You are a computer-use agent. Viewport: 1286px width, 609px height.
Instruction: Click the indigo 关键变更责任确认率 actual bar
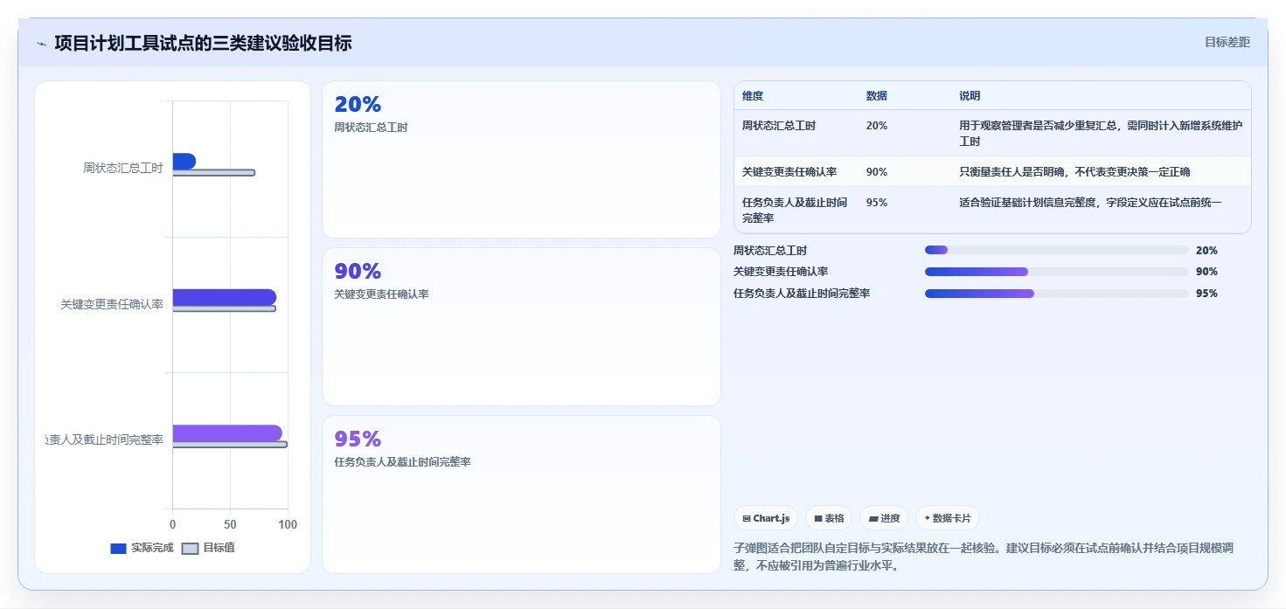[x=225, y=297]
